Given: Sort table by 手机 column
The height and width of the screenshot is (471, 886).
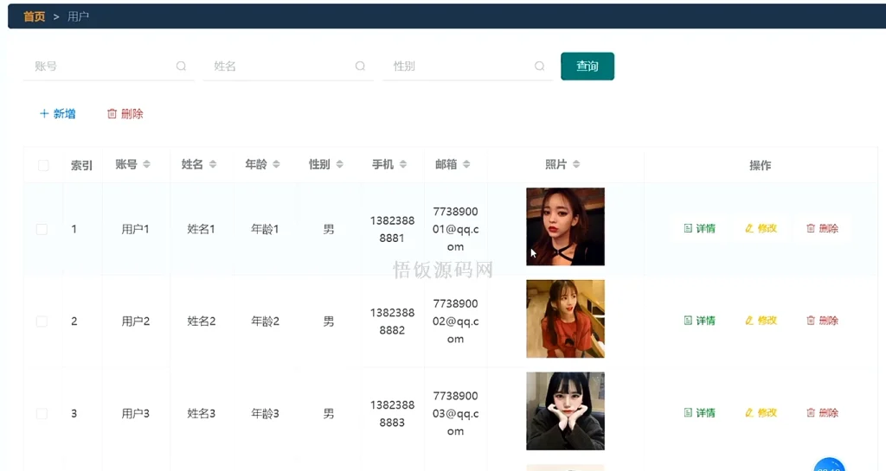Looking at the screenshot, I should coord(403,164).
